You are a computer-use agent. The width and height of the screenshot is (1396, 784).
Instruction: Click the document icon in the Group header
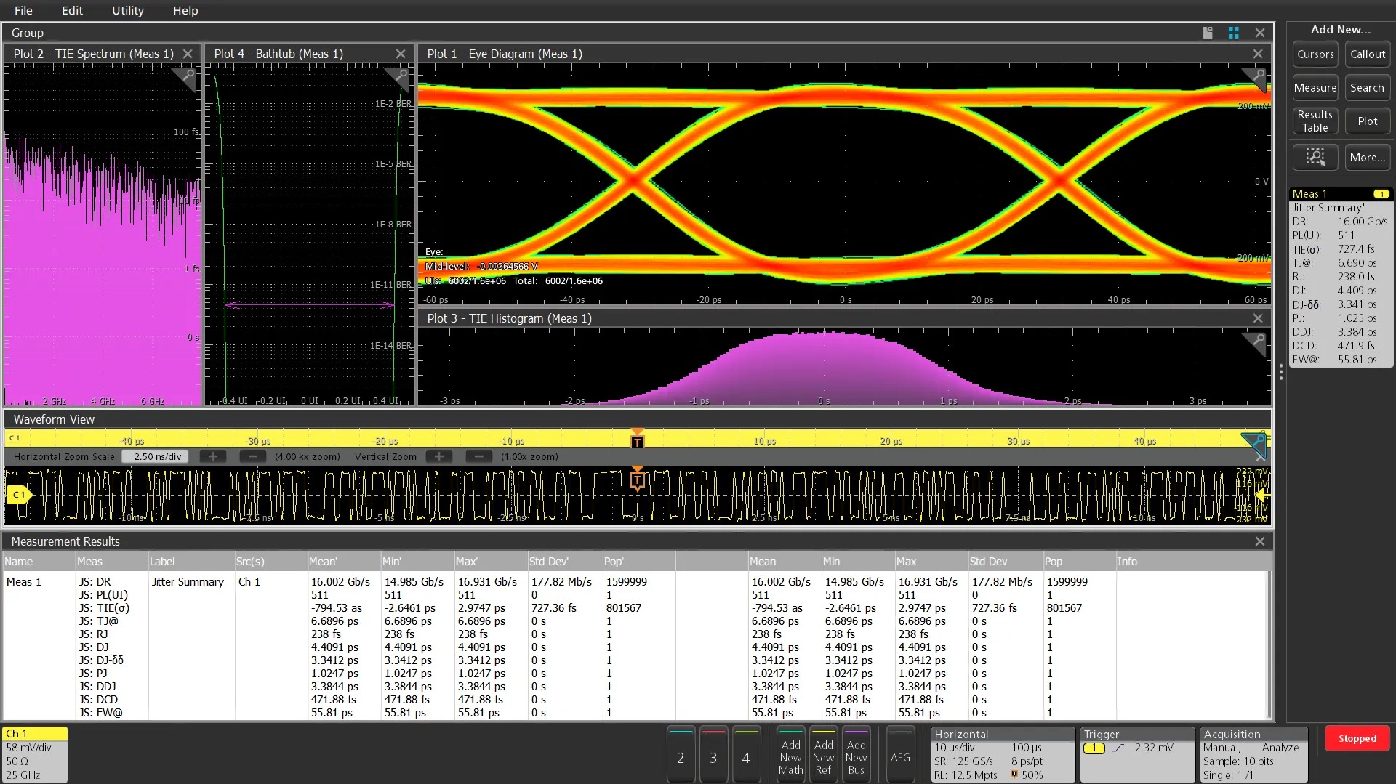tap(1208, 33)
